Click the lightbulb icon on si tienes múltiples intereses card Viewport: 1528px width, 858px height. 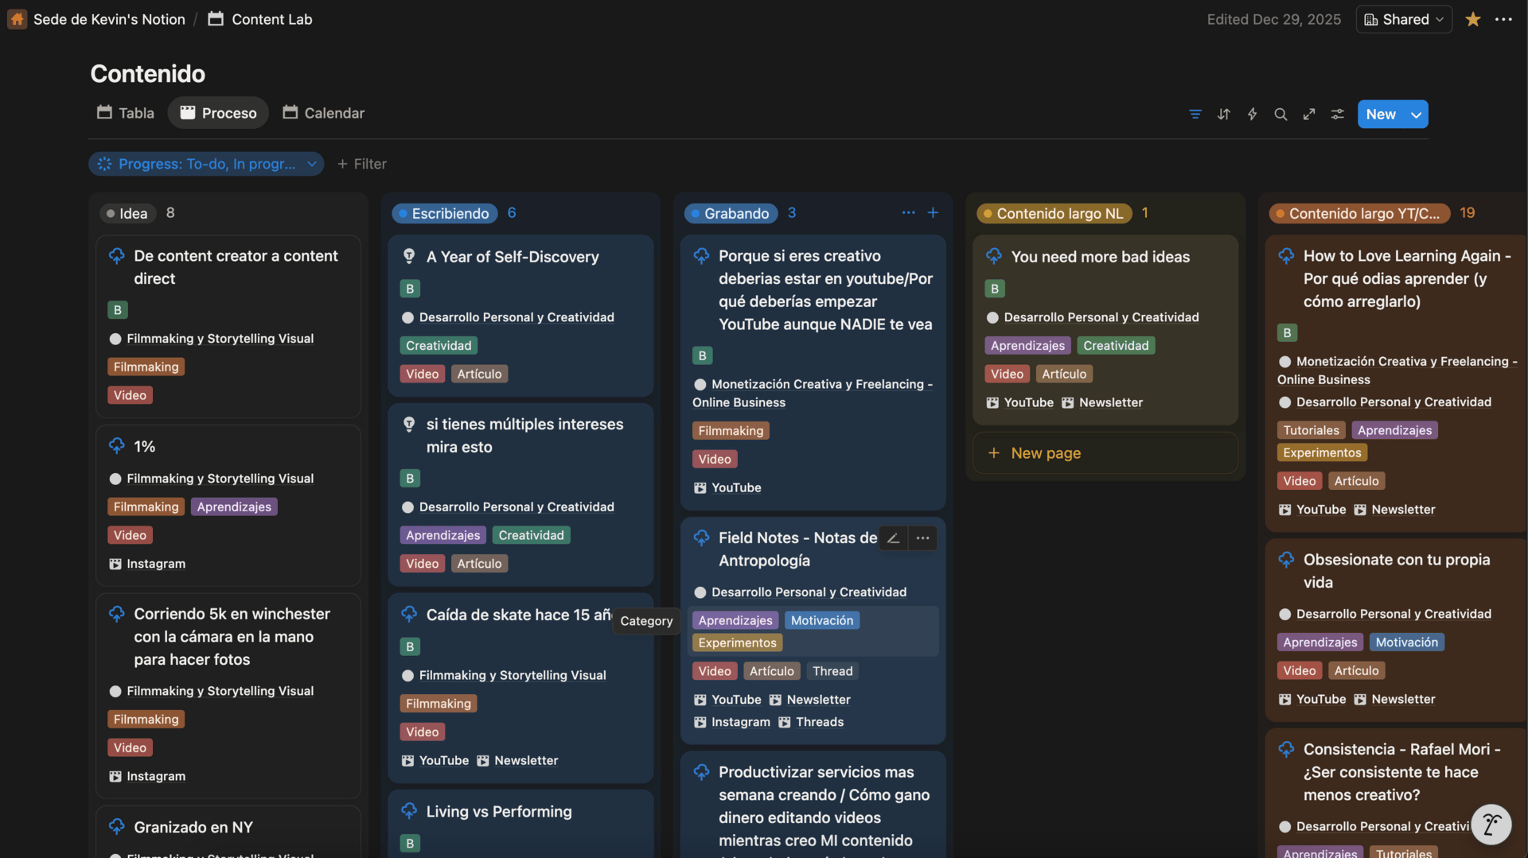coord(409,425)
